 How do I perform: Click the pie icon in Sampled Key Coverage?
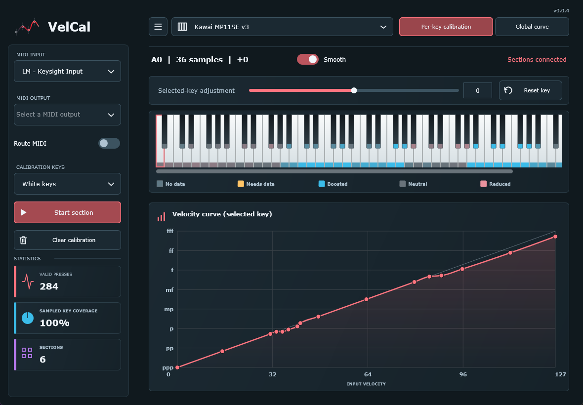[28, 318]
